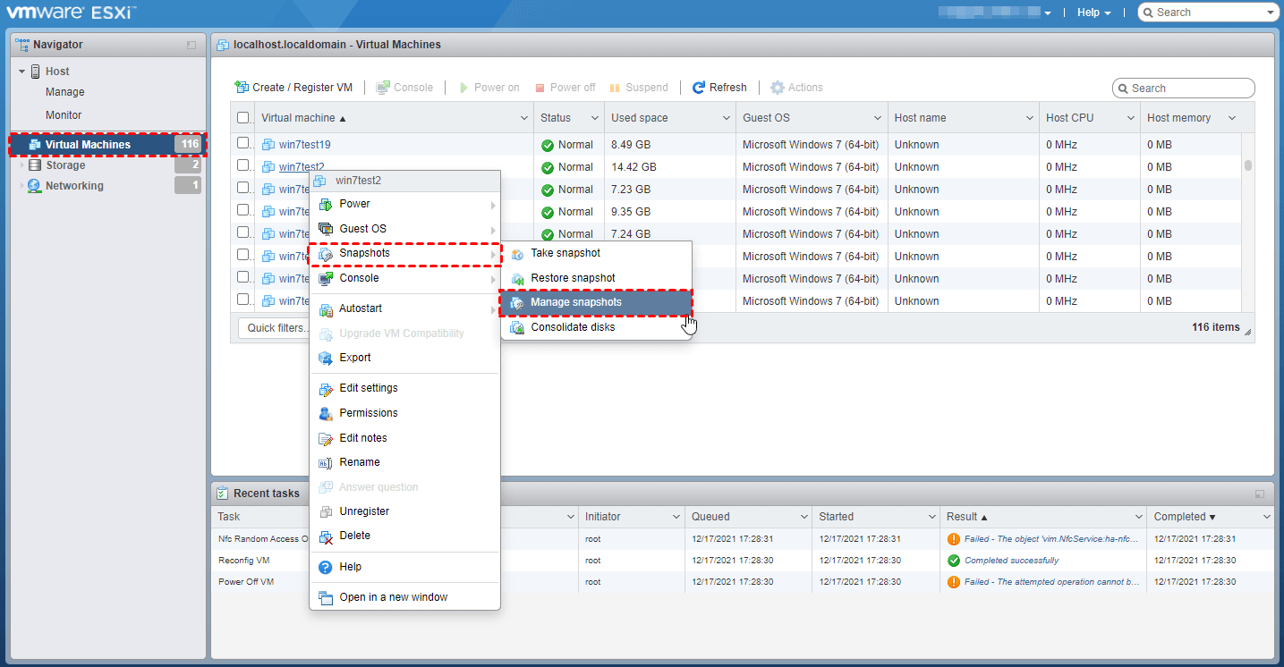
Task: Click the virtual machines Search field
Action: (x=1190, y=89)
